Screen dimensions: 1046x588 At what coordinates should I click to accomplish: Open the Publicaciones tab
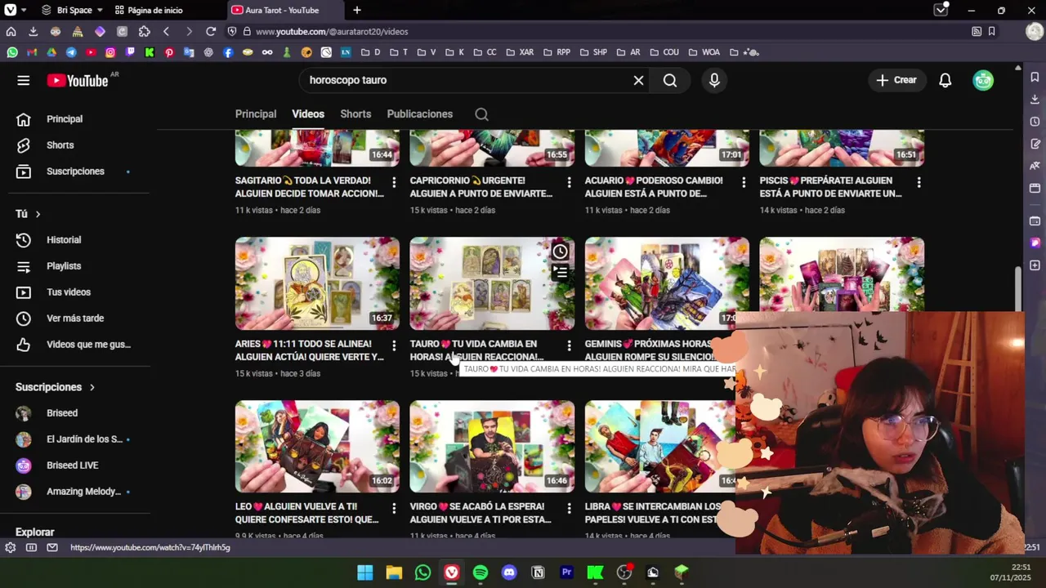[x=420, y=114]
